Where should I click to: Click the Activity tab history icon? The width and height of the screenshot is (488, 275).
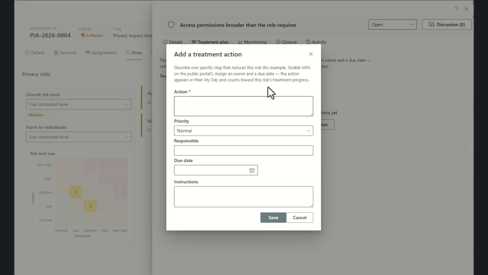click(x=308, y=42)
